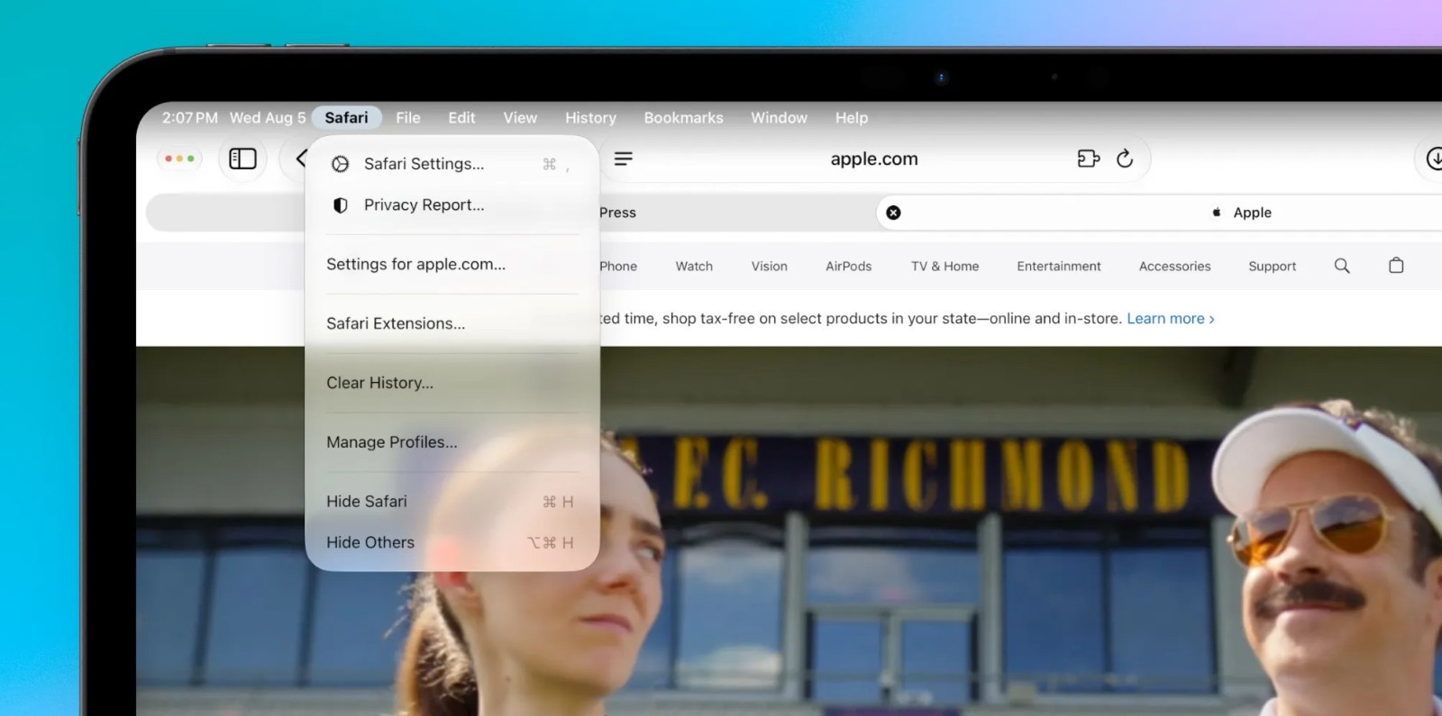Search apple.com with the magnifier icon
Viewport: 1442px width, 716px height.
point(1342,266)
